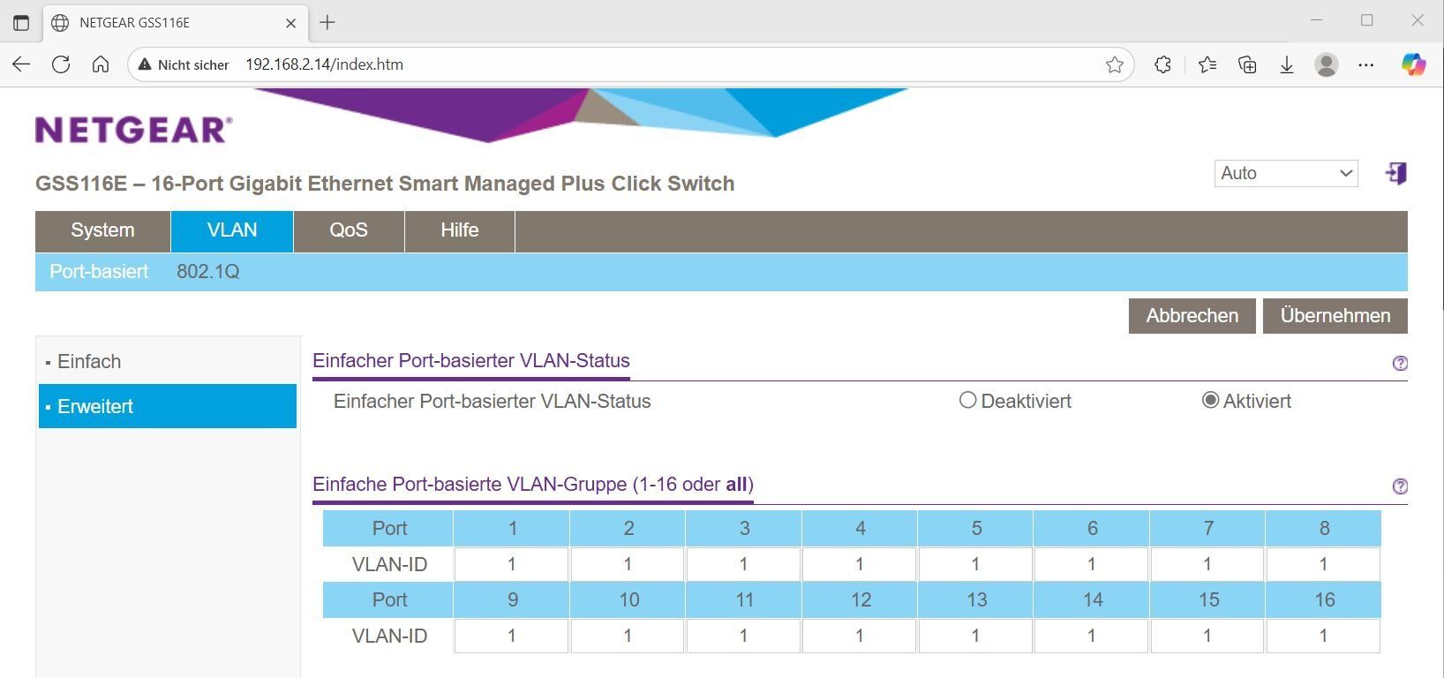Select the Deaktiviert radio button
Viewport: 1444px width, 678px height.
[967, 400]
